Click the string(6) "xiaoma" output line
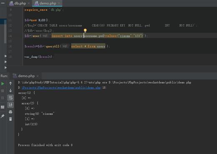The image size is (217, 154). [x=40, y=114]
